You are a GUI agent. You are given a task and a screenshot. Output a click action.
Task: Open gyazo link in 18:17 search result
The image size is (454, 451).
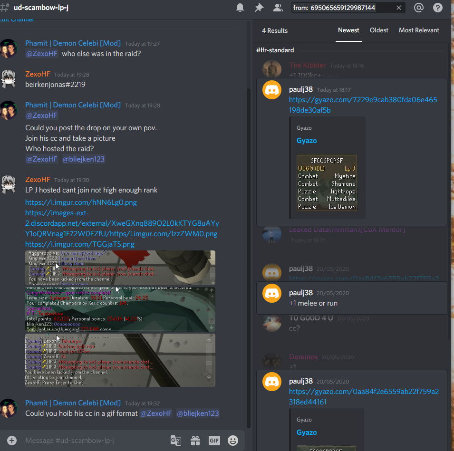point(363,105)
